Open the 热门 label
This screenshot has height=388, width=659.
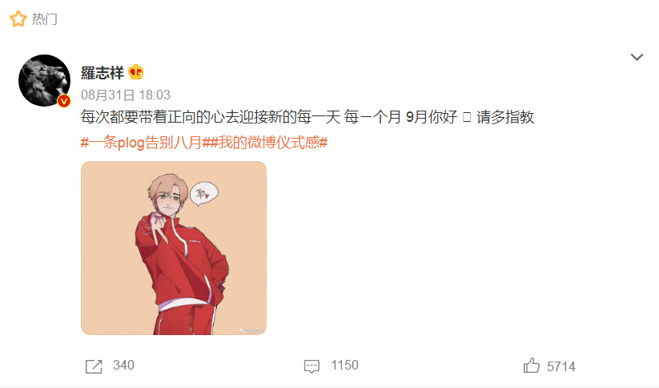tap(45, 19)
